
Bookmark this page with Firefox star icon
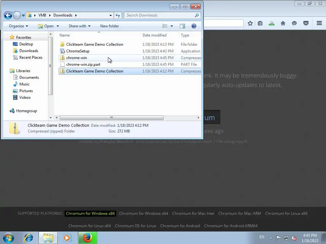click(x=250, y=23)
